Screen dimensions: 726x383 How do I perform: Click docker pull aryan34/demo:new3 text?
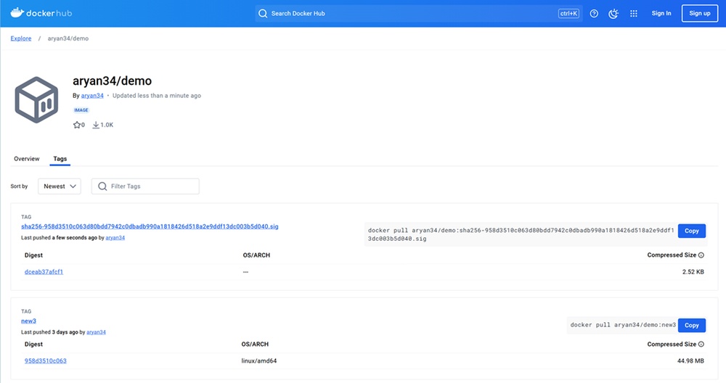(x=623, y=325)
